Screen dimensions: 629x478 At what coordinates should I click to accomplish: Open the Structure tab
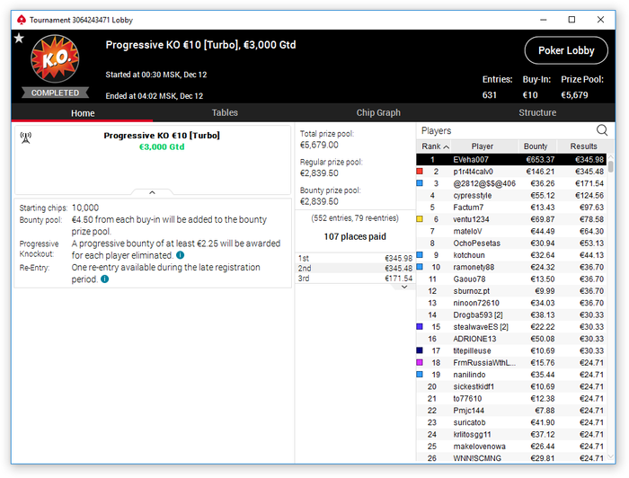(x=537, y=112)
